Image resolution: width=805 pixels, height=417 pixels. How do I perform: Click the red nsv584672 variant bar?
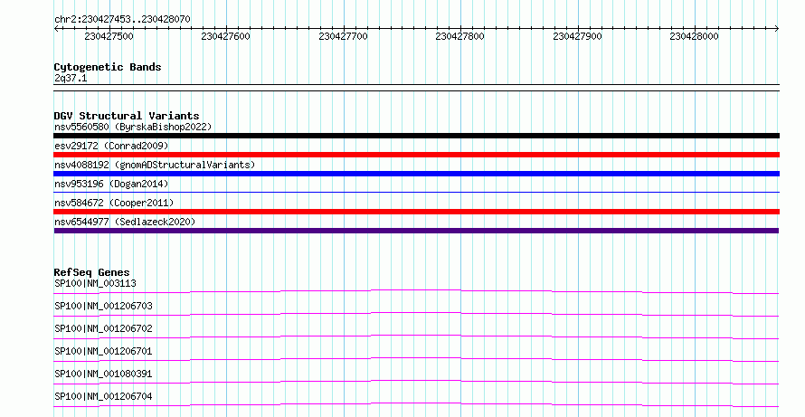[417, 212]
